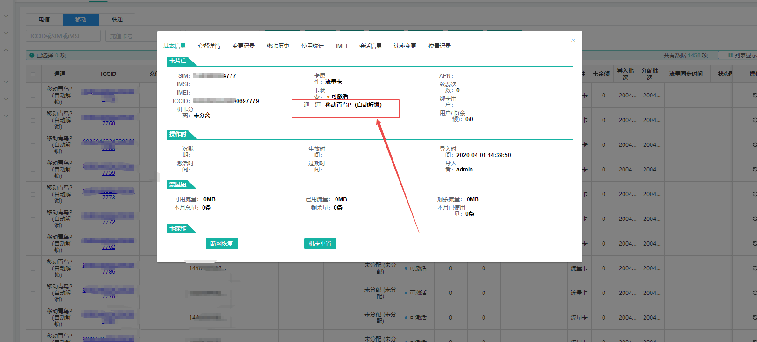Tick the checkbox in the row with ICCID 7772
The width and height of the screenshot is (757, 342).
[x=33, y=219]
